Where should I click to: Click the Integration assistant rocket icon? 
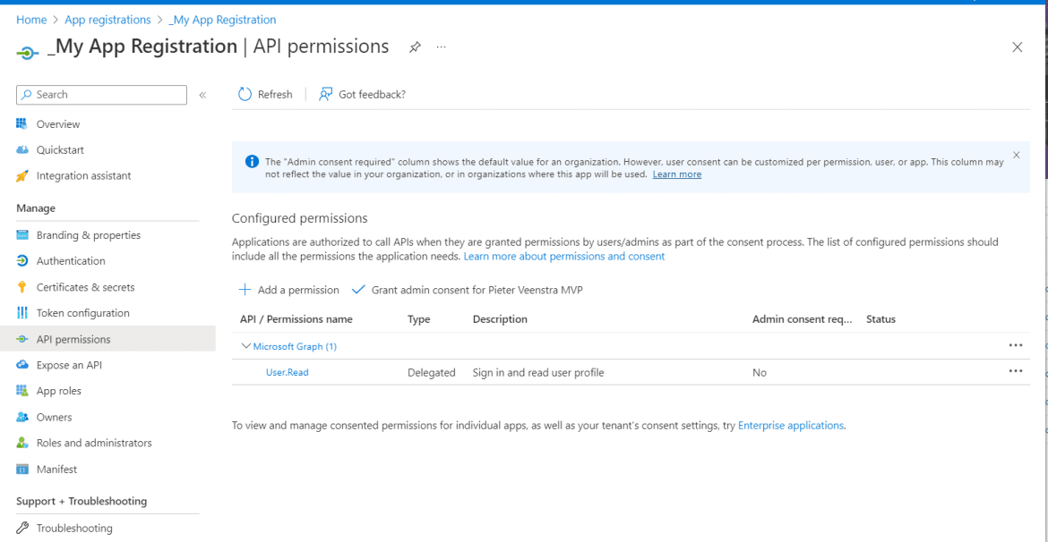pos(22,176)
